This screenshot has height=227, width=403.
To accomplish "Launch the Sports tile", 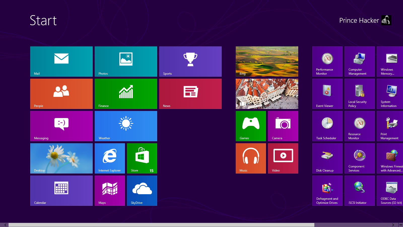I will 190,62.
